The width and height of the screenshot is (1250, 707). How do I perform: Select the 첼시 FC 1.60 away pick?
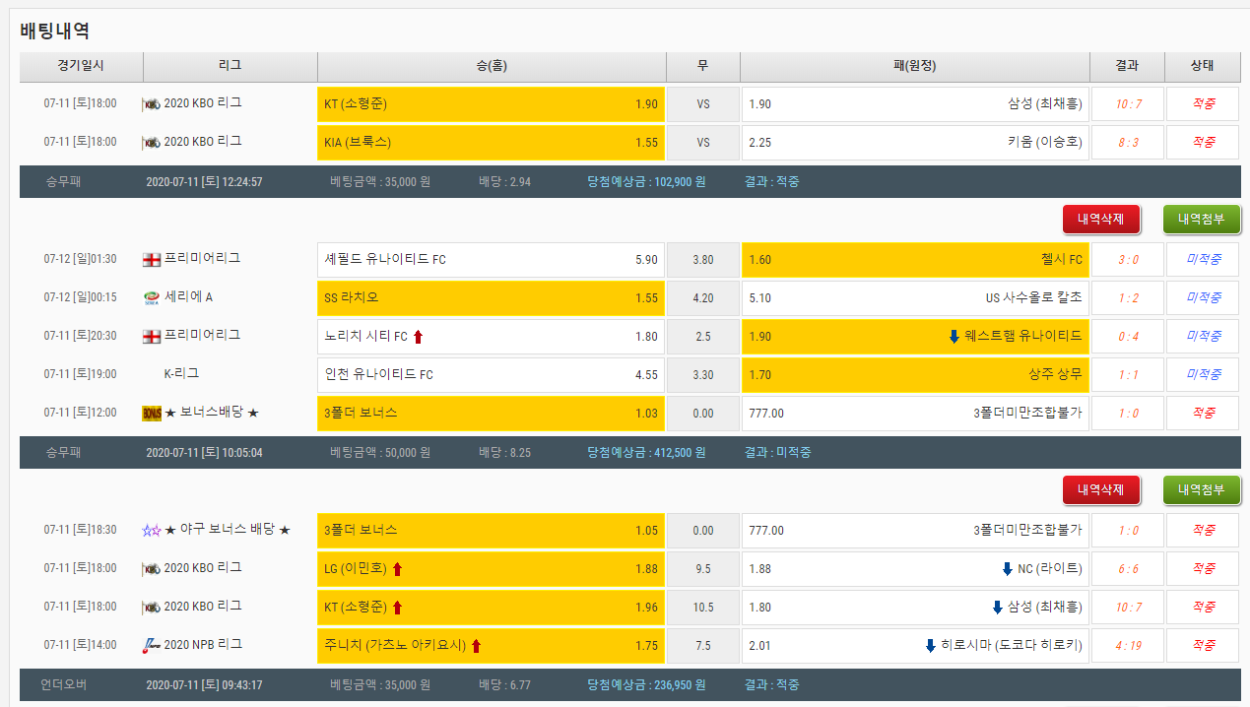pos(914,260)
